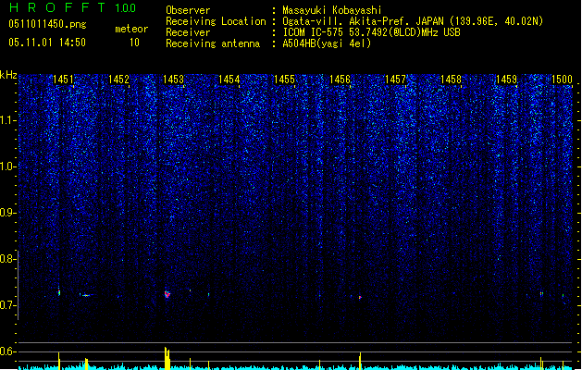Click the 1455 time marker
Viewport: 582px width, 370px height.
pos(284,80)
